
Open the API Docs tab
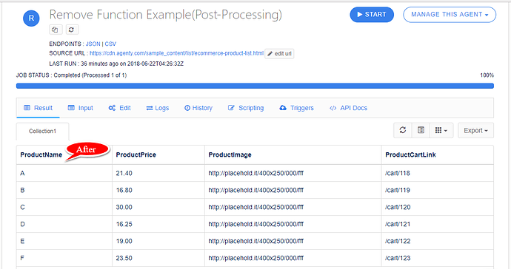348,108
